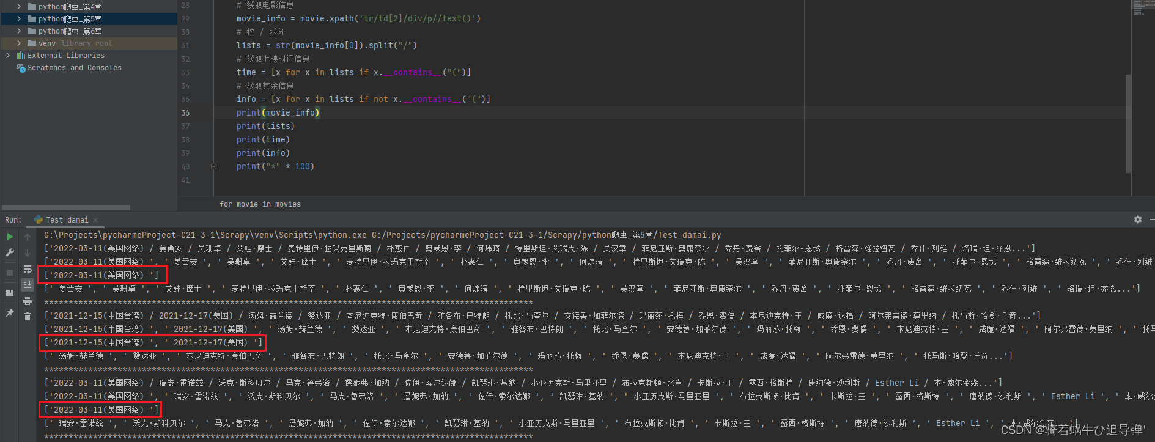
Task: Click the External Libraries bar-chart icon
Action: coord(21,56)
